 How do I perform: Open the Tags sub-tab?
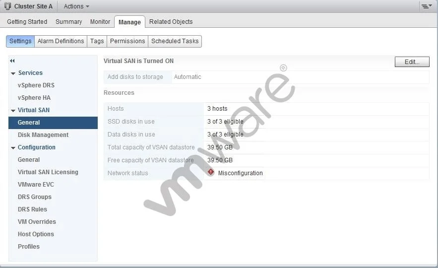pos(97,41)
